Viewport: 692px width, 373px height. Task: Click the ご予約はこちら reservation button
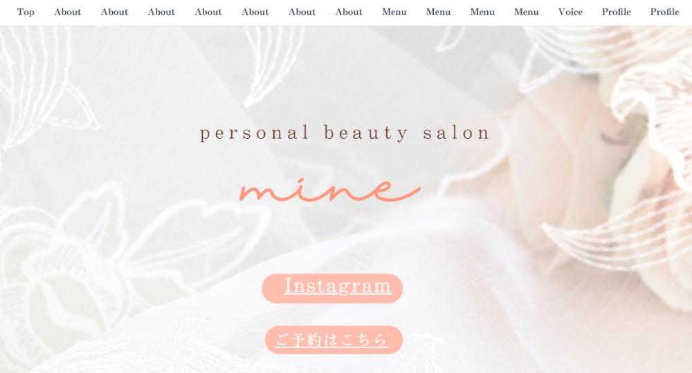click(334, 340)
